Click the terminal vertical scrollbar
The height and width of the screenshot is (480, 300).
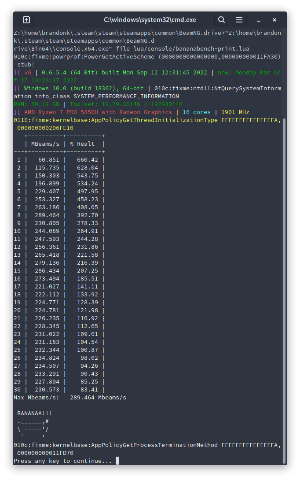point(284,291)
